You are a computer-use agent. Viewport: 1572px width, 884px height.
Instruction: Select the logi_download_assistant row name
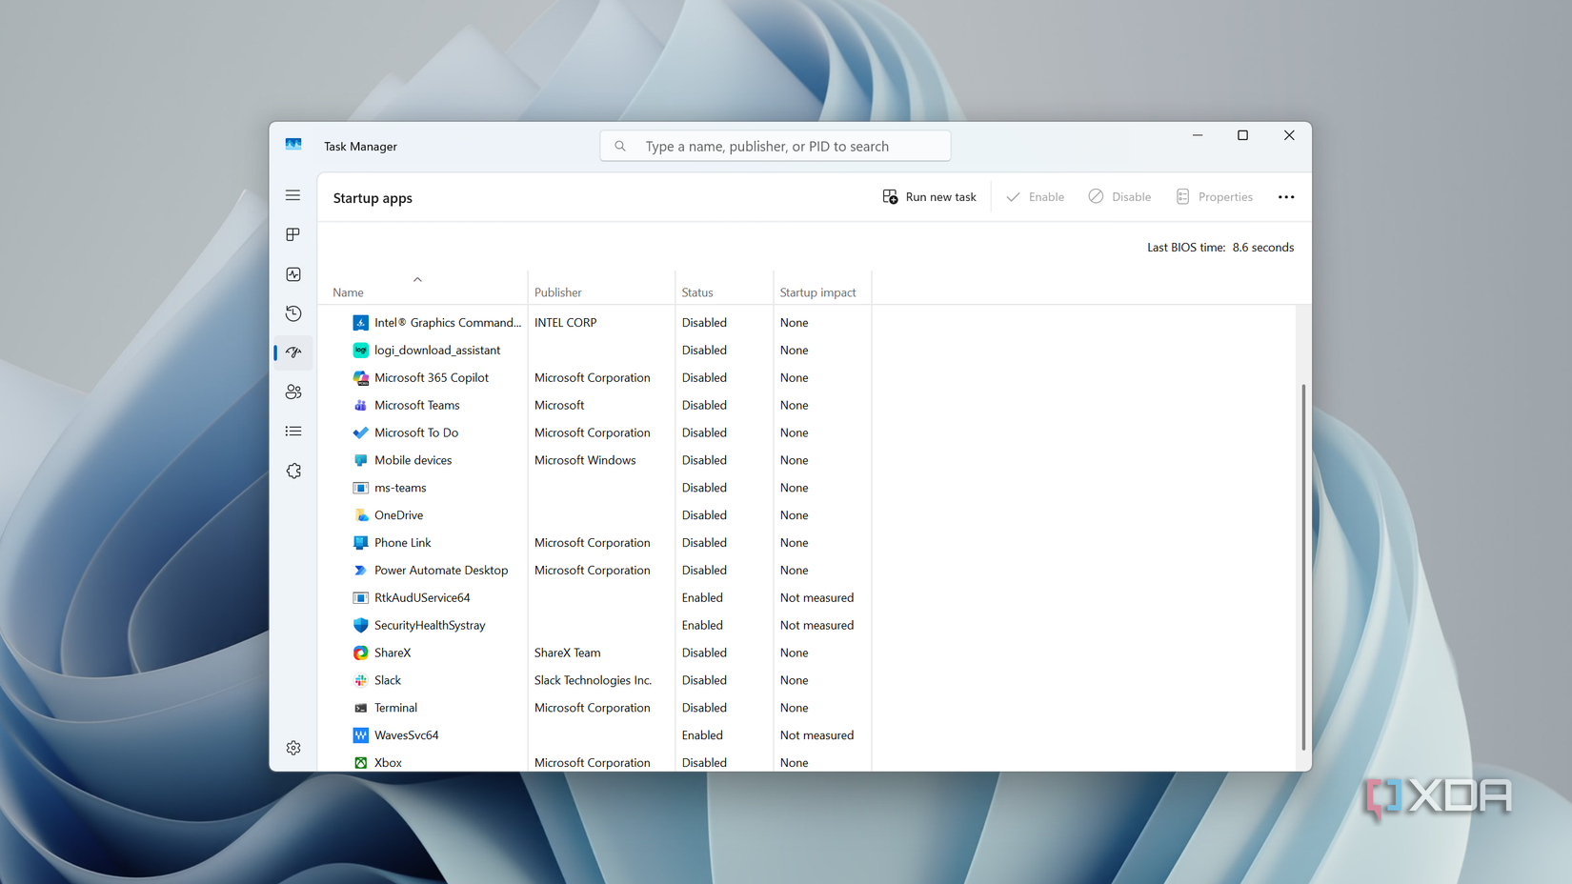(x=437, y=351)
